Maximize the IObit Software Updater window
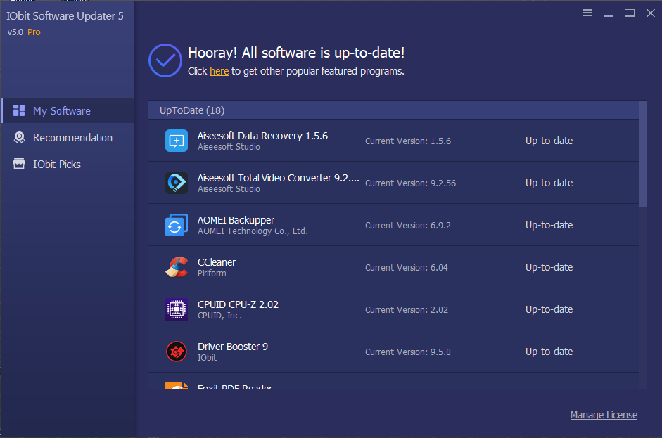The image size is (662, 438). coord(630,13)
